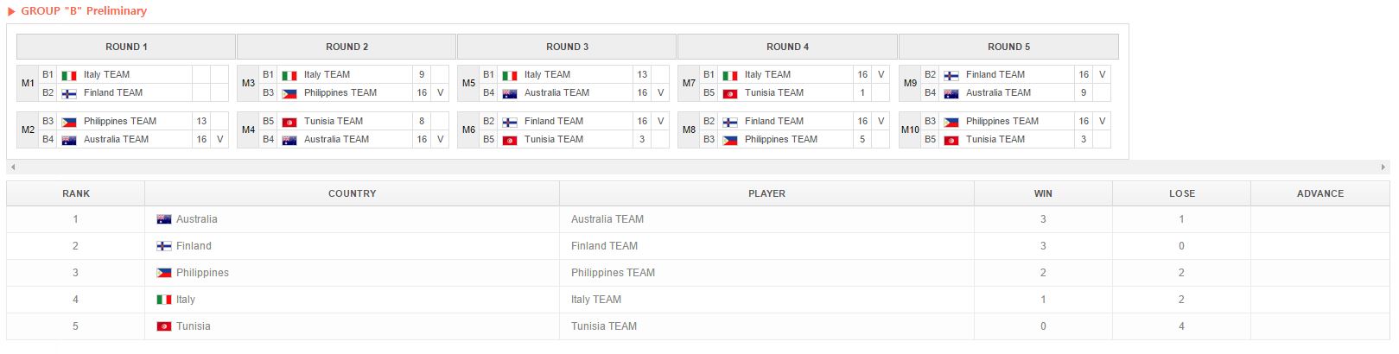Click the Italy flag in the rank 4 row

163,300
